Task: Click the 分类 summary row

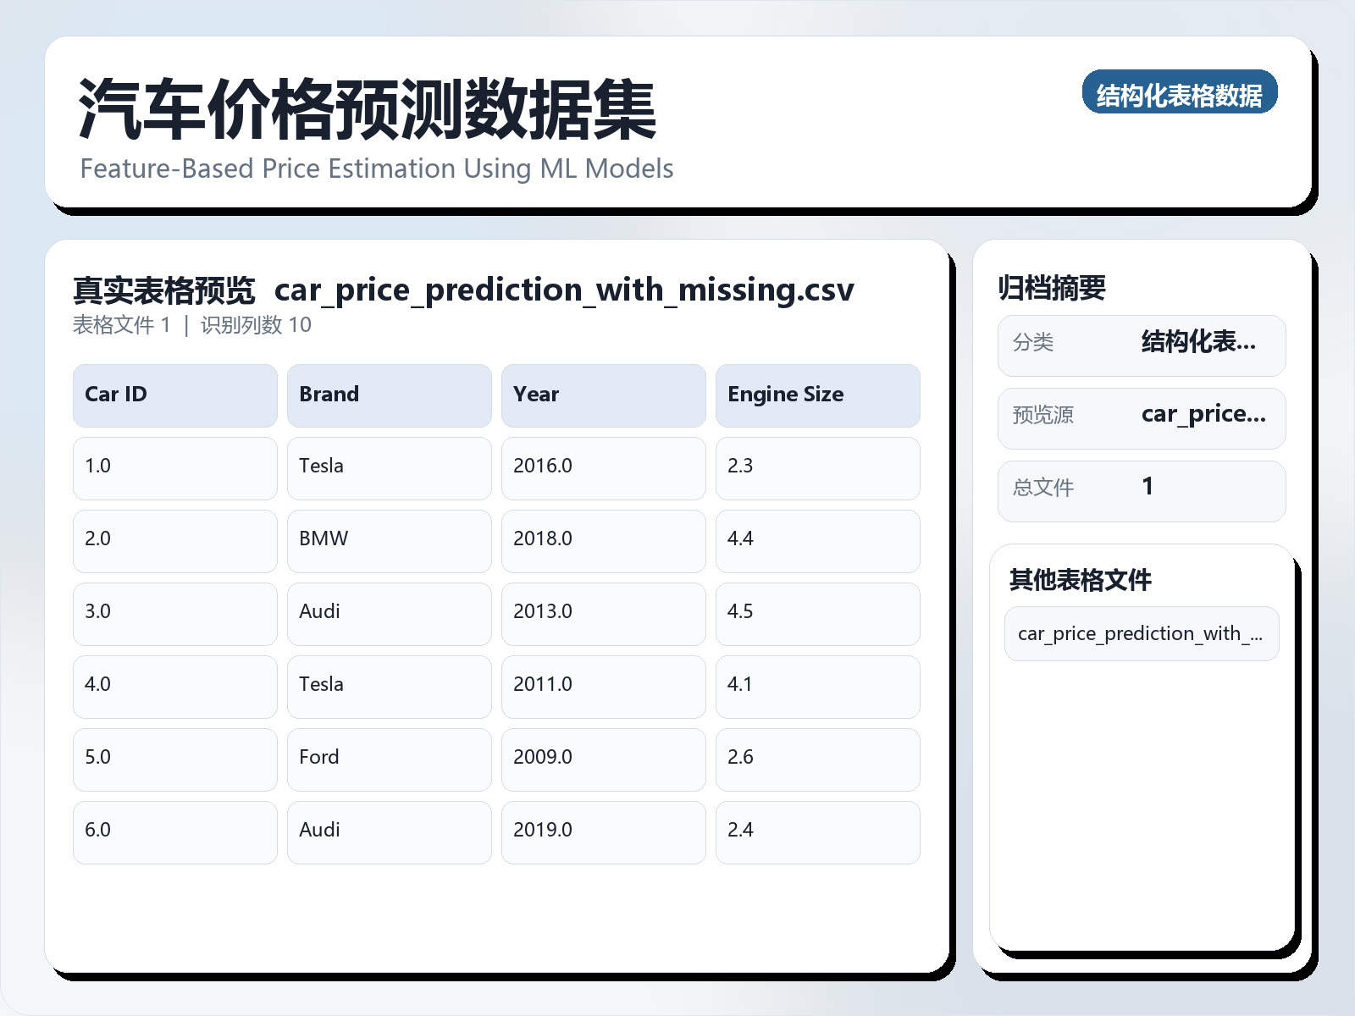Action: pos(1141,345)
